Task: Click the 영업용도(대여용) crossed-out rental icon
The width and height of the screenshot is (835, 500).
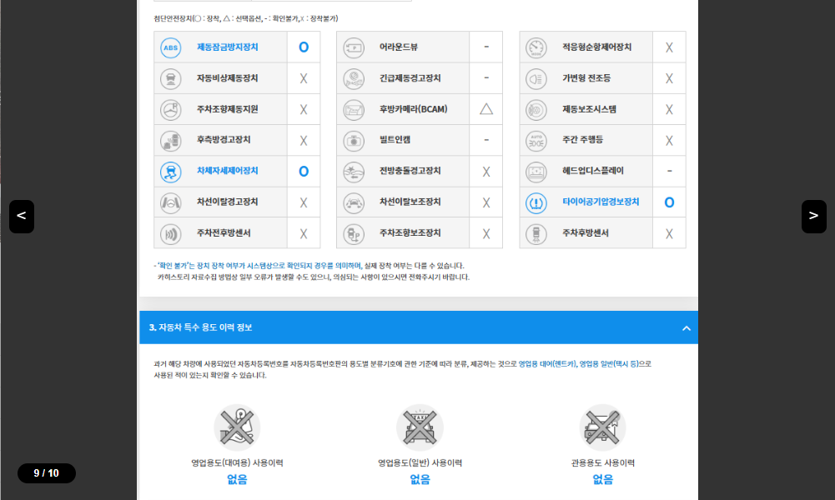Action: click(x=237, y=427)
